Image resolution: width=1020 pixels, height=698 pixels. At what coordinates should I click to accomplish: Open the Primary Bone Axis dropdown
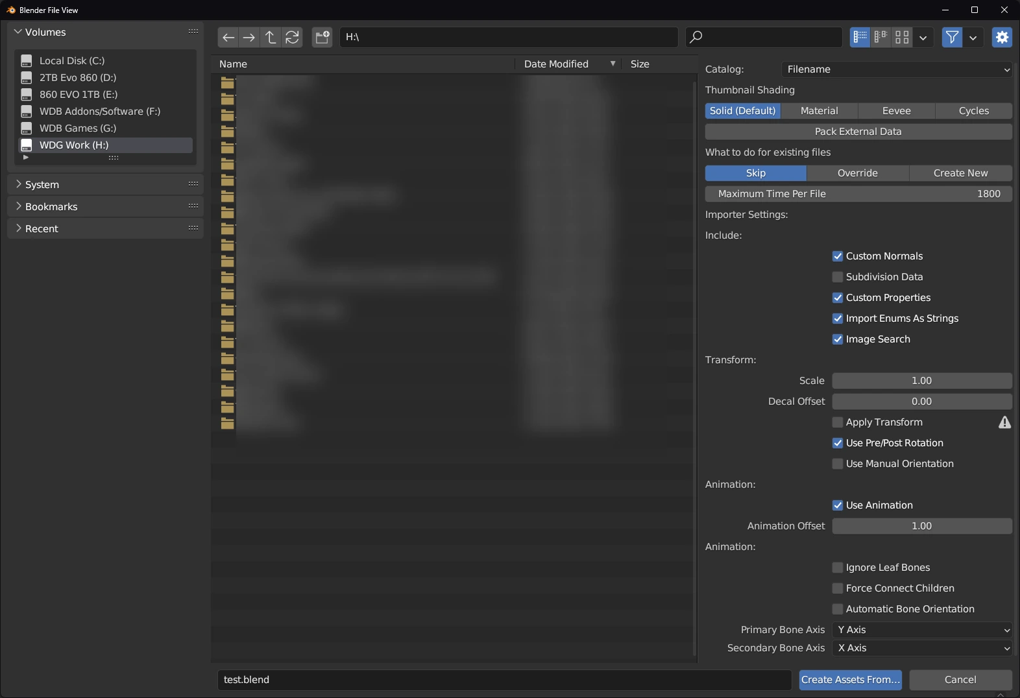pyautogui.click(x=921, y=630)
